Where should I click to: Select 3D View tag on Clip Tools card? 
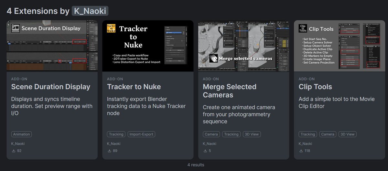347,134
